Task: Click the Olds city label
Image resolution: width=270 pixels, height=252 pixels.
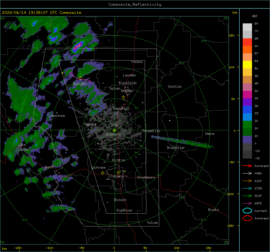Action: 114,125
